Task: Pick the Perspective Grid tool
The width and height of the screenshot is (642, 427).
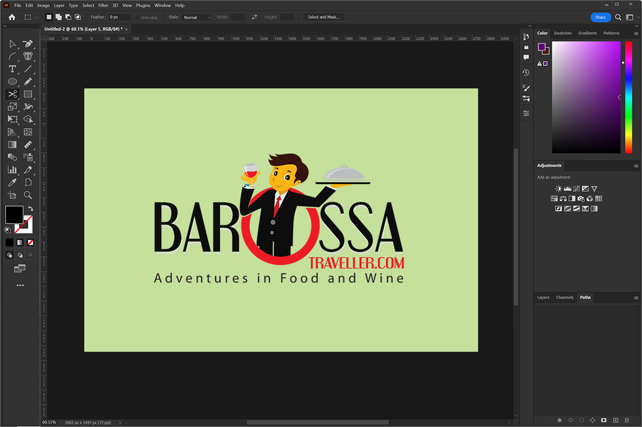Action: [x=12, y=132]
